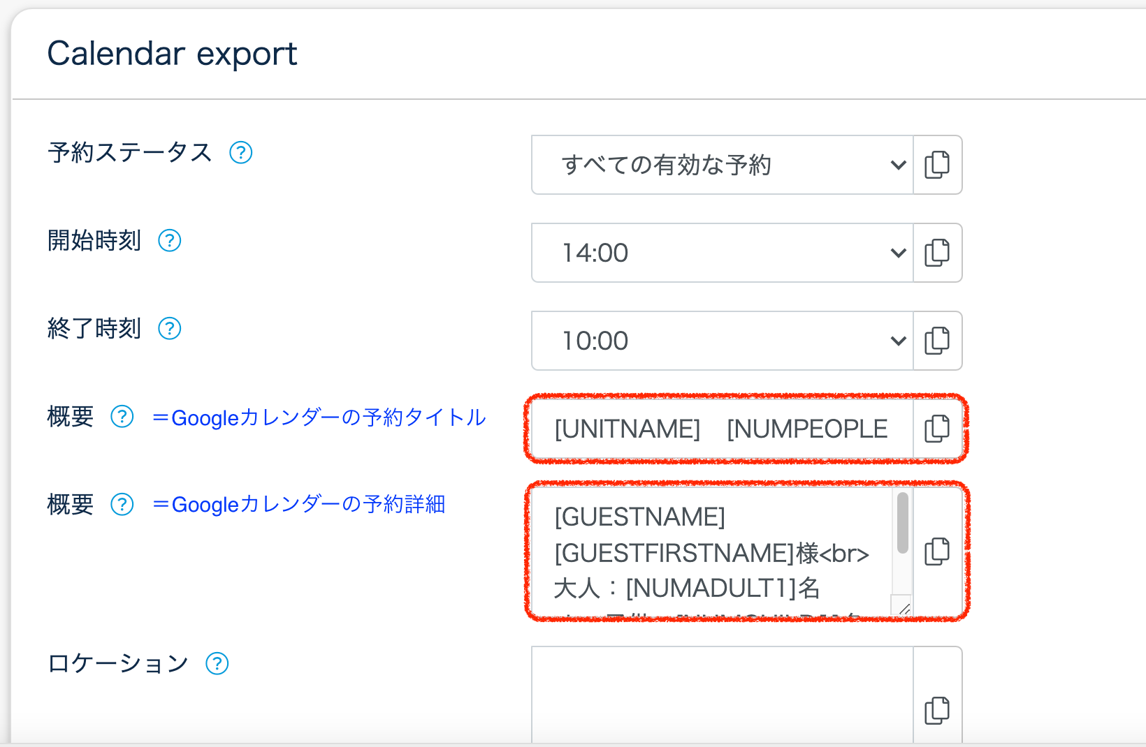Click the description textarea vertical scrollbar
1146x747 pixels.
902,524
